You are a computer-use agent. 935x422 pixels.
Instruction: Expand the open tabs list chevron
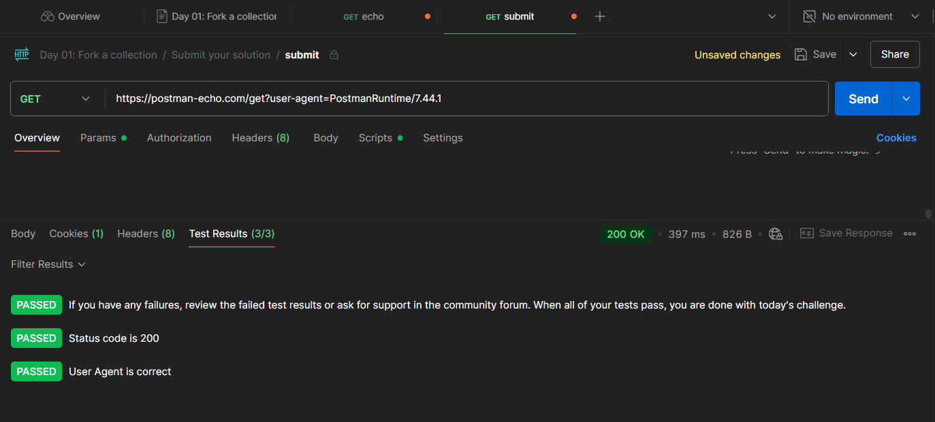[772, 16]
